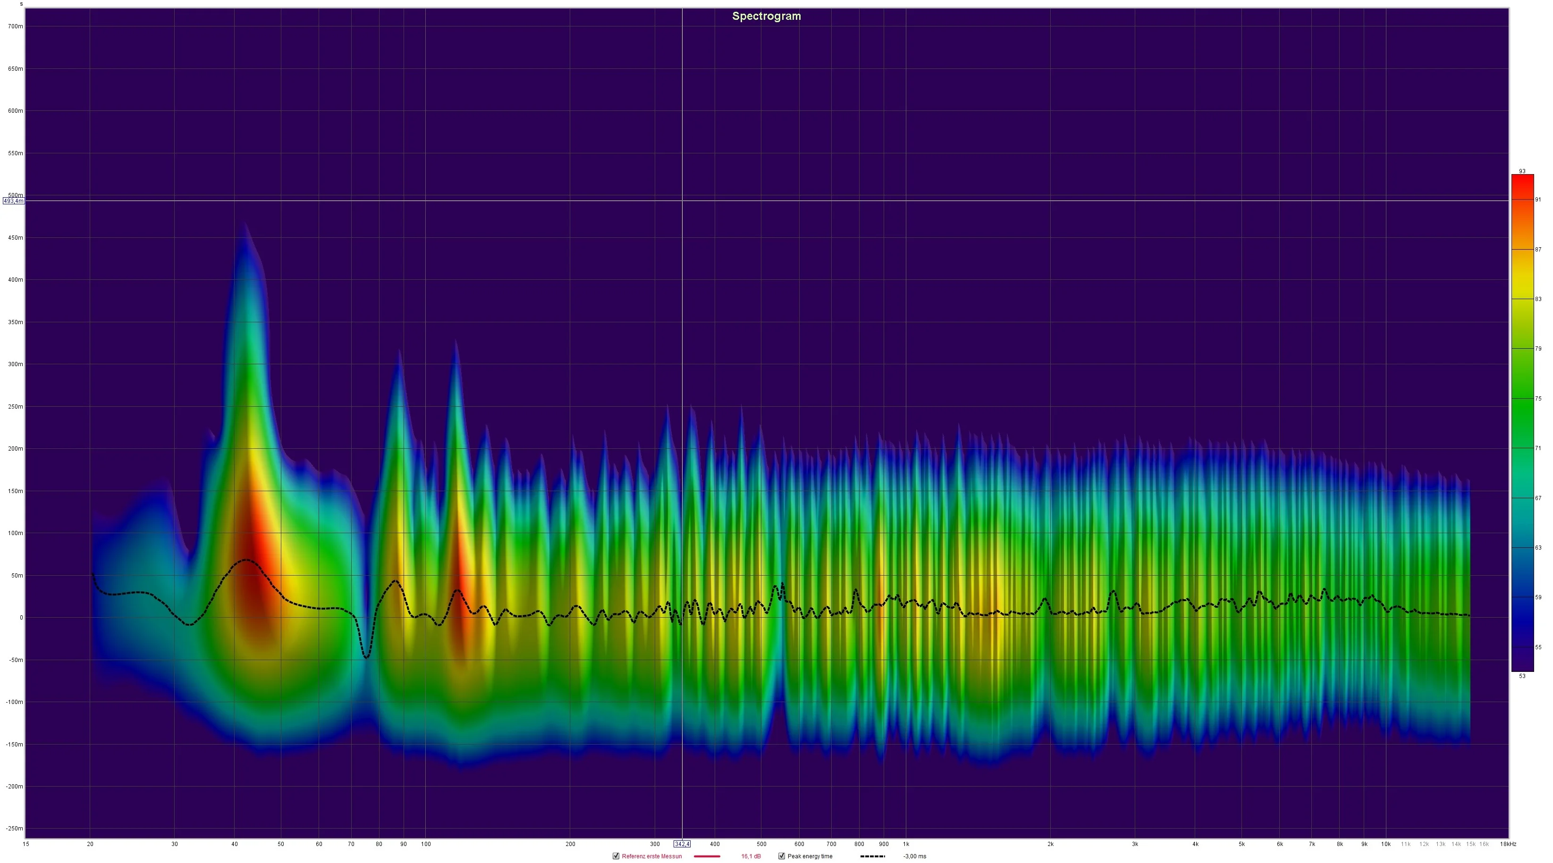Uncheck the 'Referenz erste Messun' trace checkbox
This screenshot has height=863, width=1553.
point(616,856)
